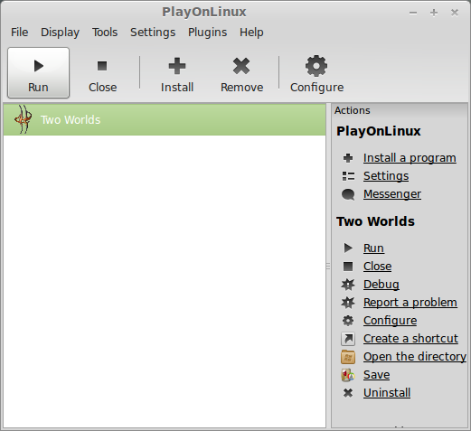
Task: Open the Settings menu
Action: tap(153, 33)
